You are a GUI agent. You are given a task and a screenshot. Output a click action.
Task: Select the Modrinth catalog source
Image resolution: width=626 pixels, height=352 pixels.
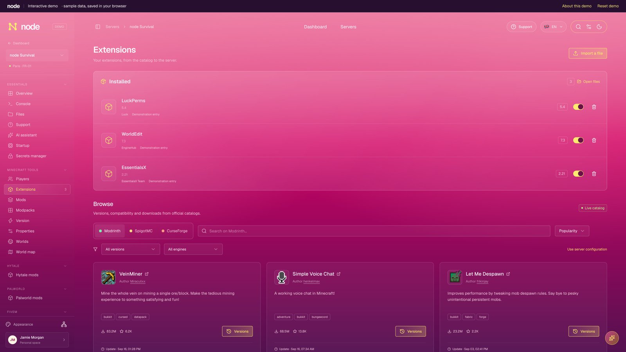110,231
